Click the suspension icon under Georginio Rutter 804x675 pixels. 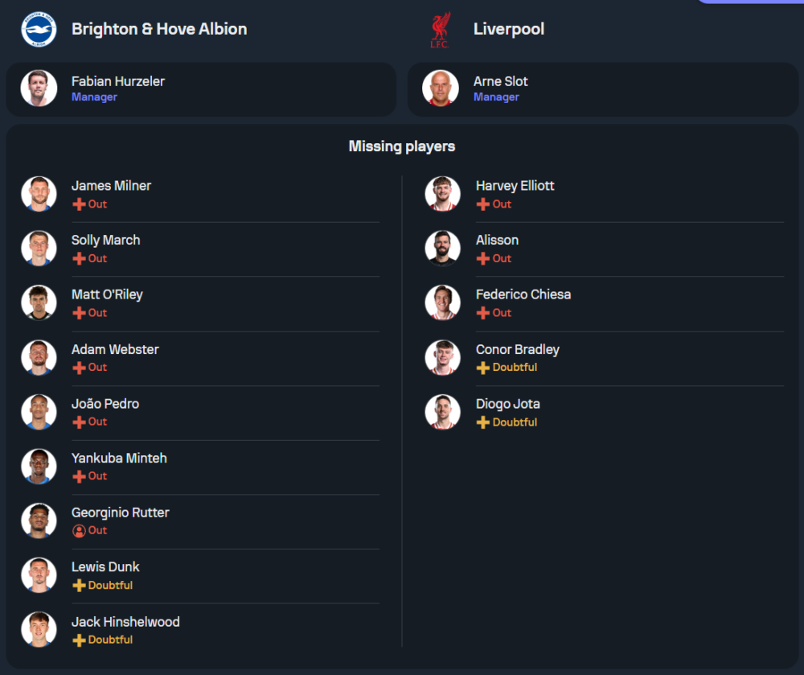(x=79, y=531)
